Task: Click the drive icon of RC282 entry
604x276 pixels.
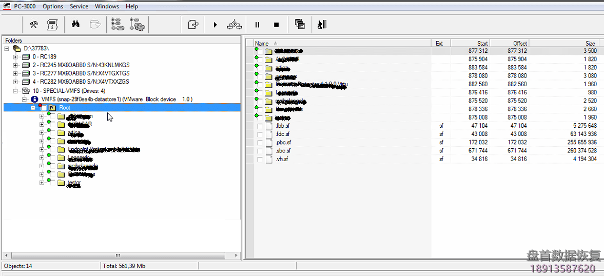Action: tap(26, 82)
